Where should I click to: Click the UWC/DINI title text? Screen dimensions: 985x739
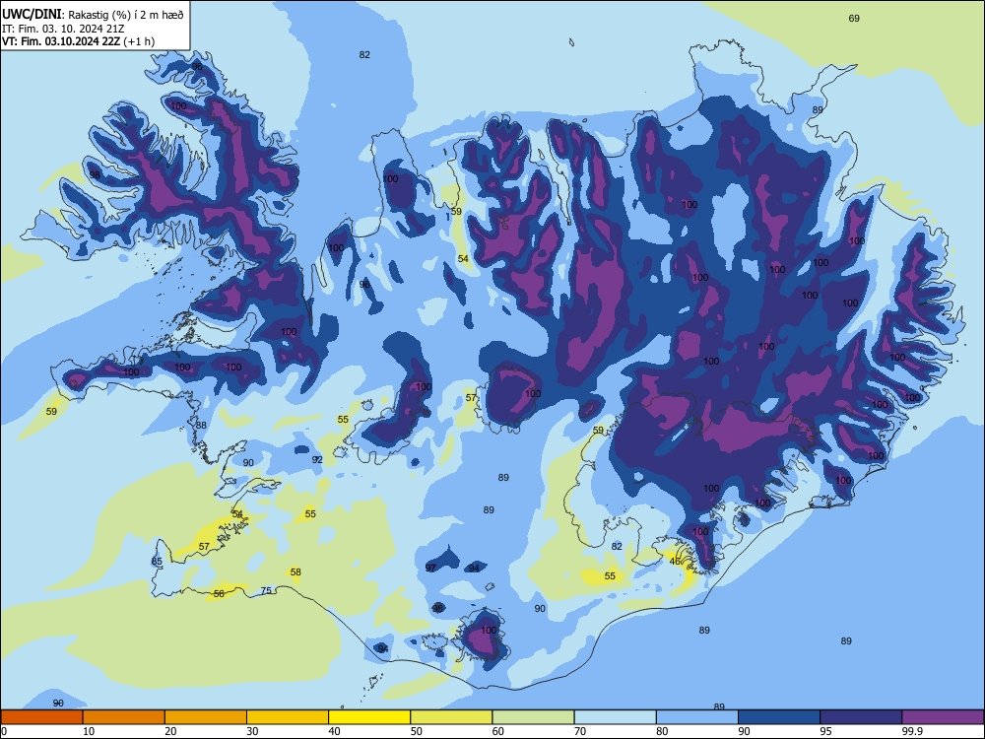coord(32,15)
